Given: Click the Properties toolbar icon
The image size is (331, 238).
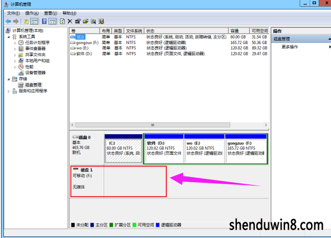Looking at the screenshot, I should (78, 21).
